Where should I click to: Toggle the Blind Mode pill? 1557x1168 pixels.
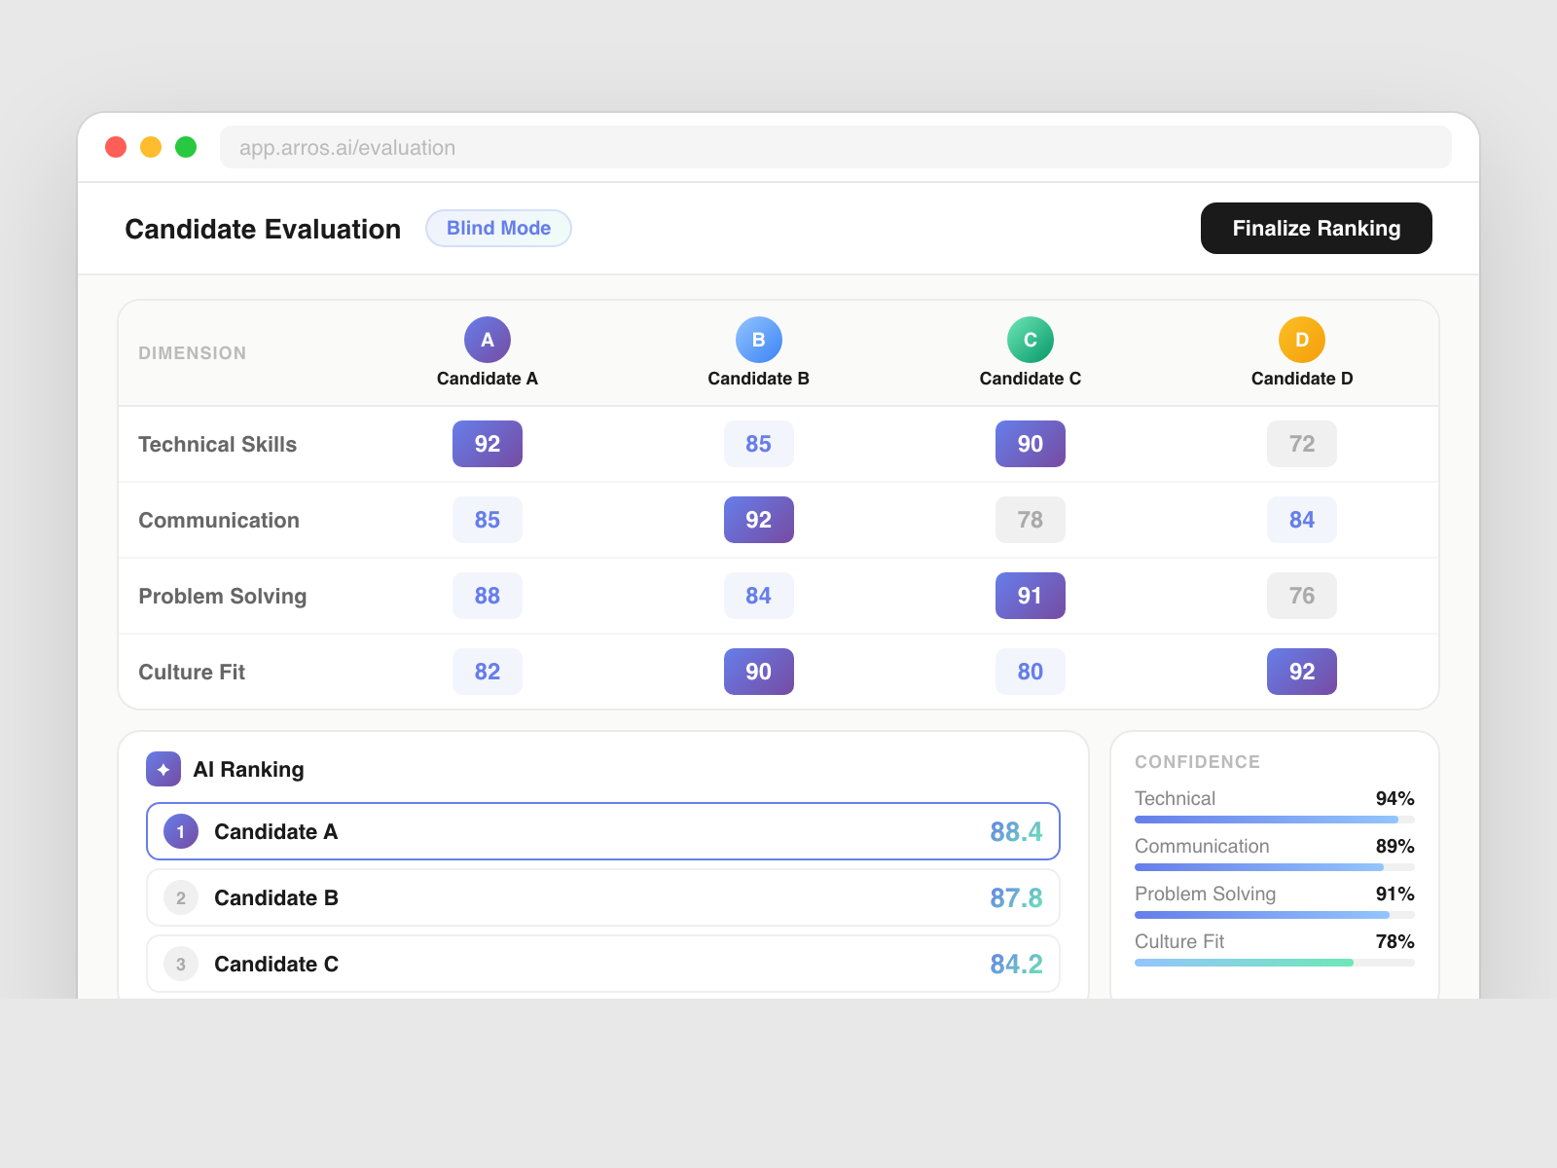(x=498, y=228)
